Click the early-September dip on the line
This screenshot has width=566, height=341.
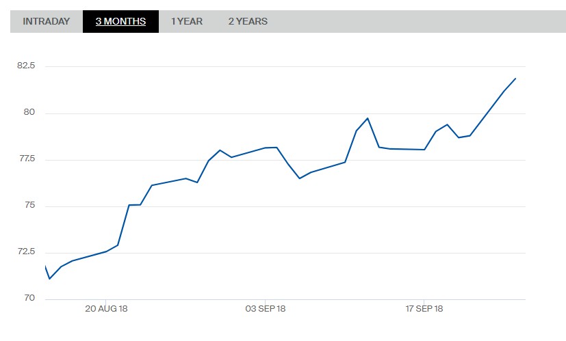coord(300,178)
